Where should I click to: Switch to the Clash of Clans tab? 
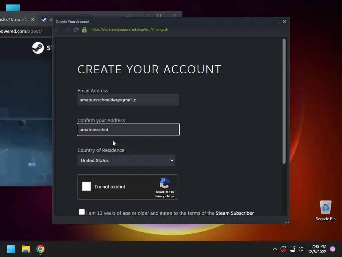(x=13, y=19)
